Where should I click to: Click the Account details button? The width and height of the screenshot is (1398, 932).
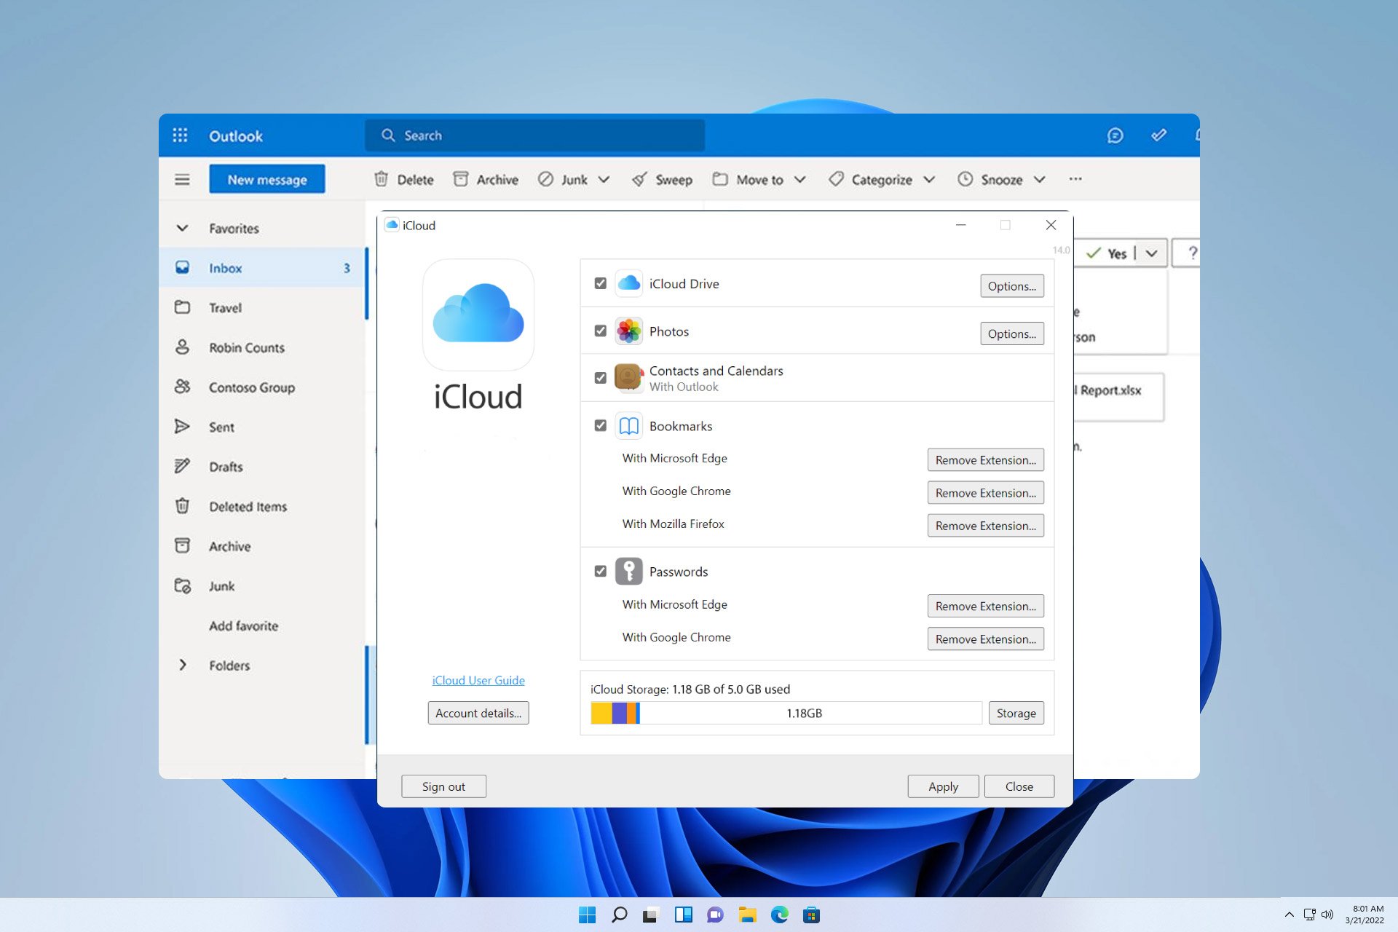click(478, 713)
